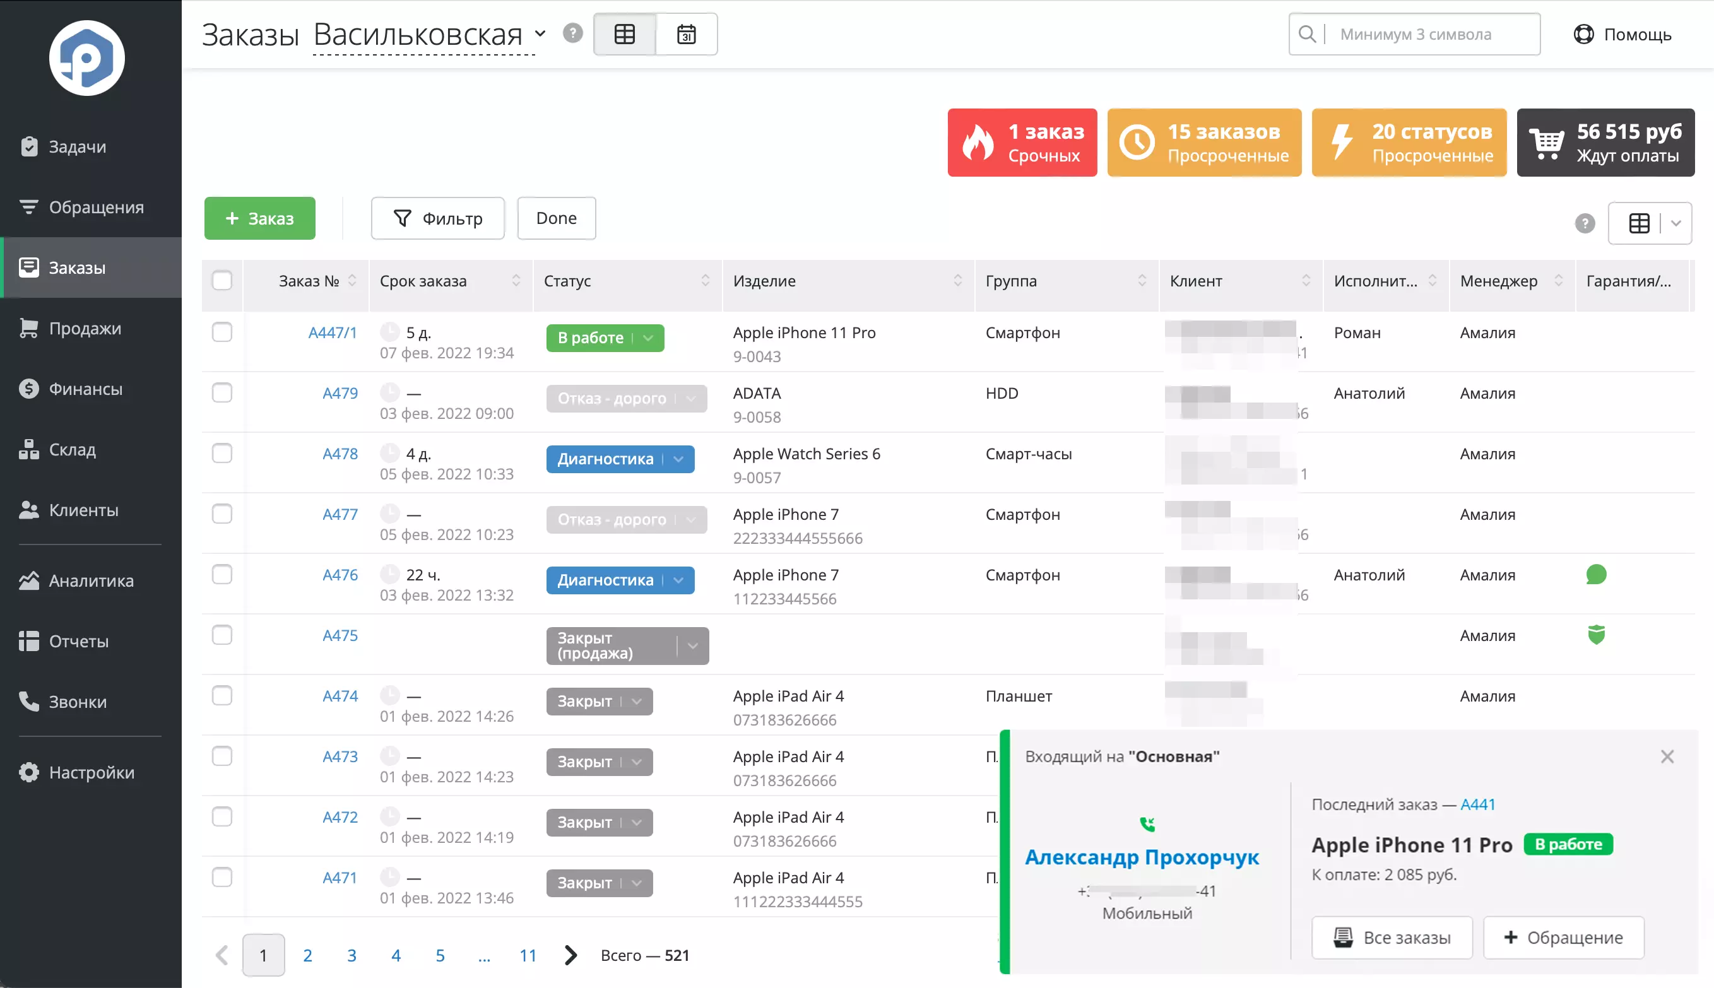Image resolution: width=1714 pixels, height=988 pixels.
Task: Open Задачи in sidebar
Action: pyautogui.click(x=91, y=146)
